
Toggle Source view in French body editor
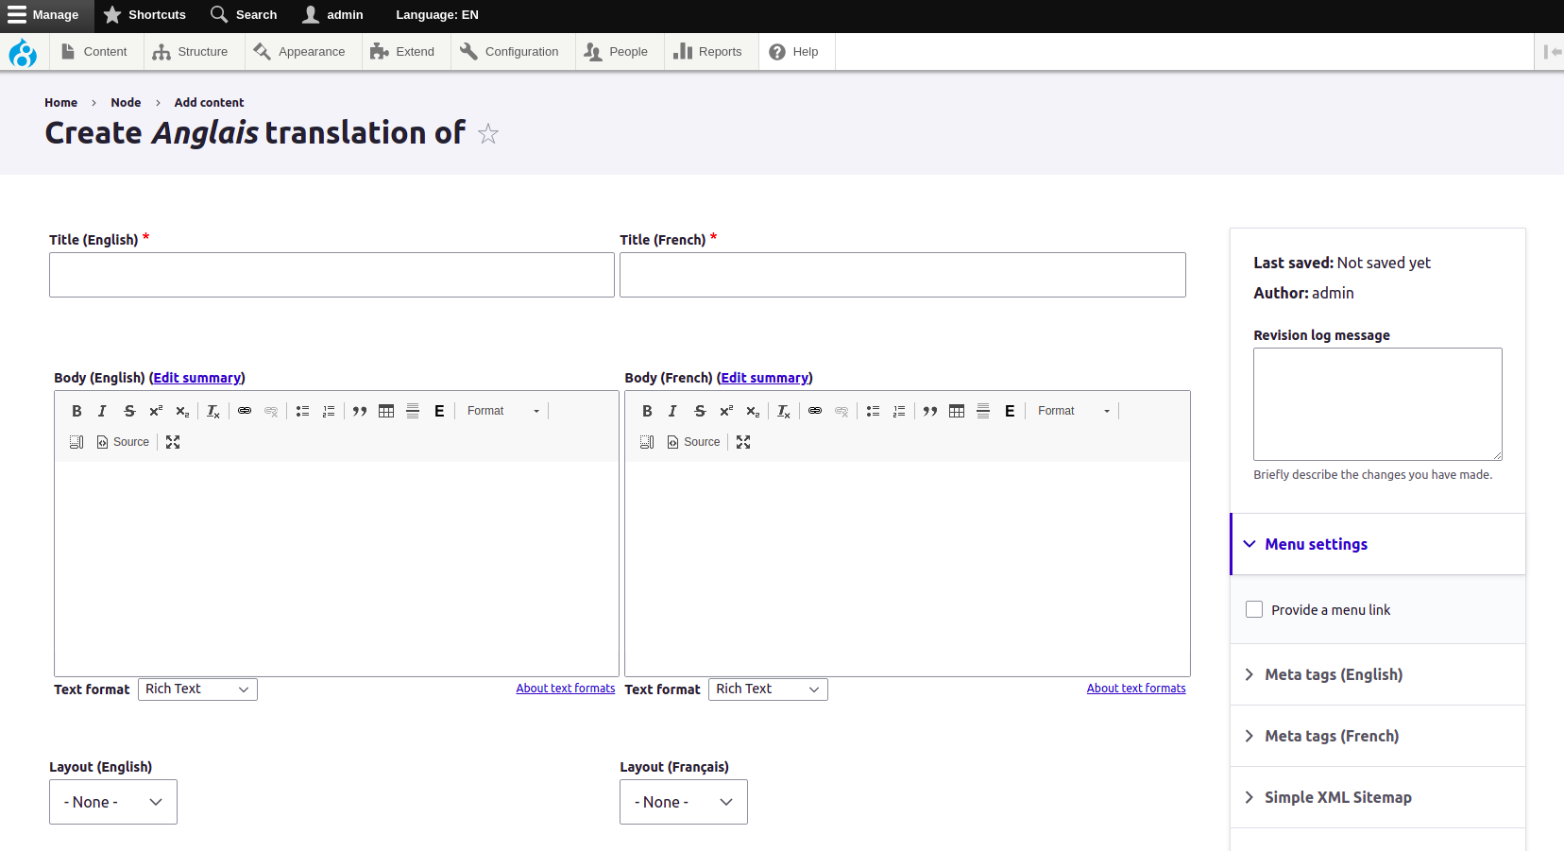click(x=694, y=442)
